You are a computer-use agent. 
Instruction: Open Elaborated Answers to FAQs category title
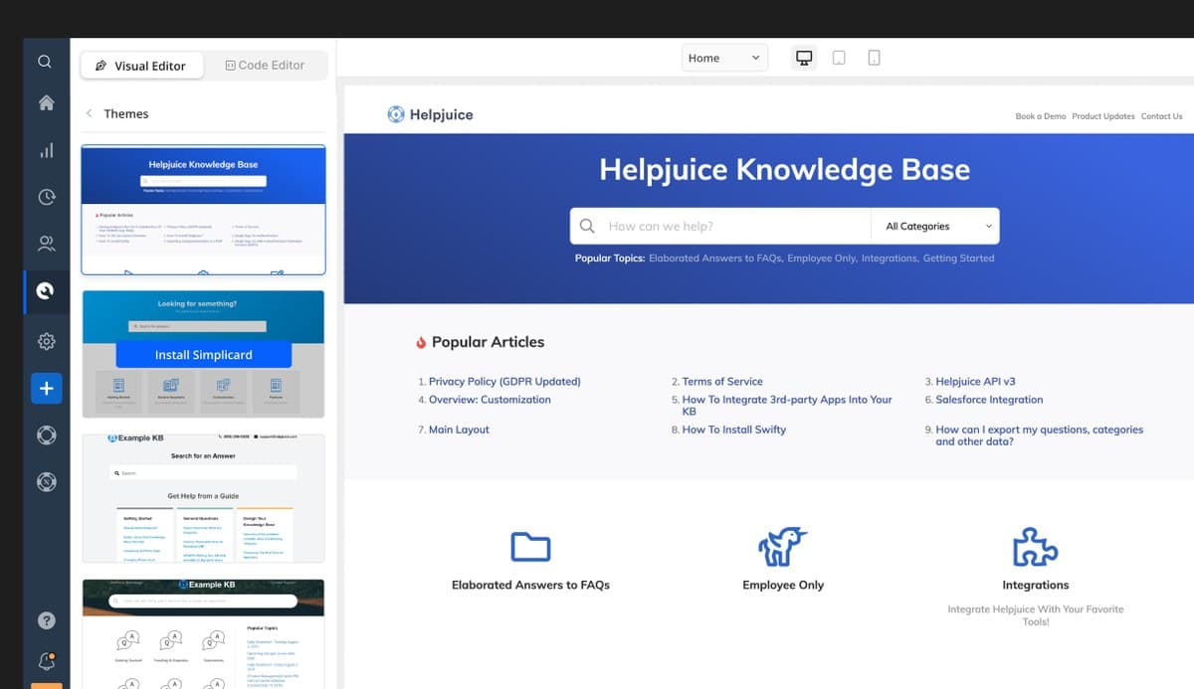click(530, 585)
